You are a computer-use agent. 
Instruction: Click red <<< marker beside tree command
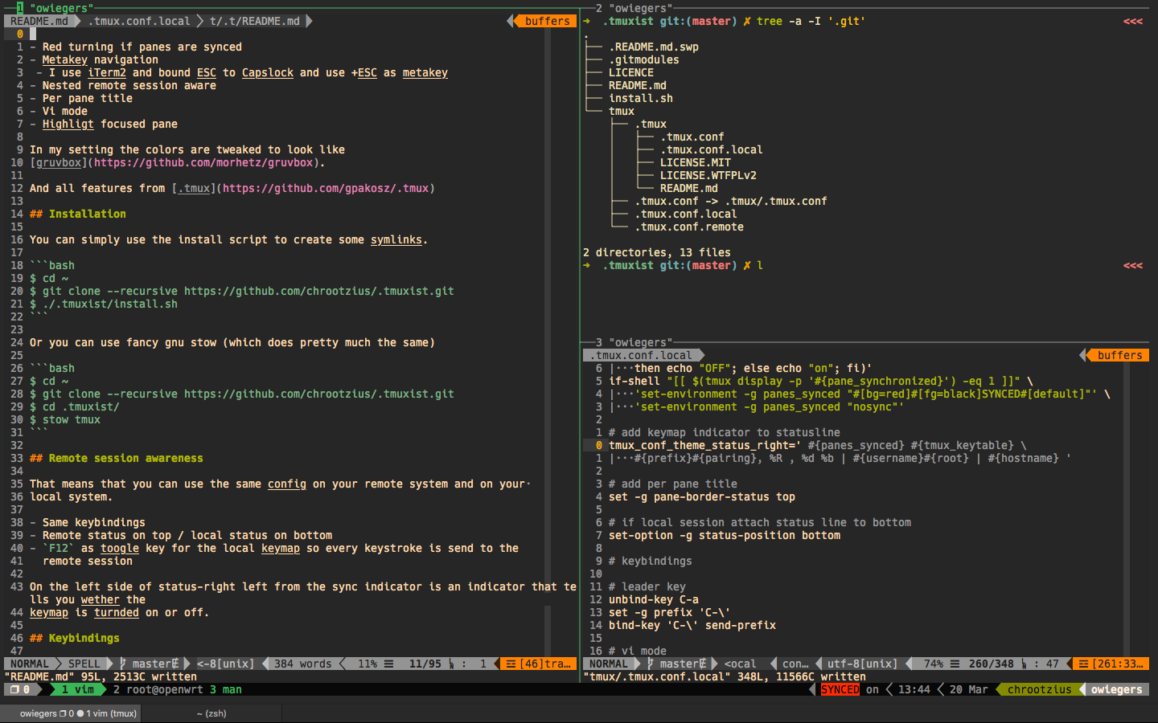pos(1133,21)
